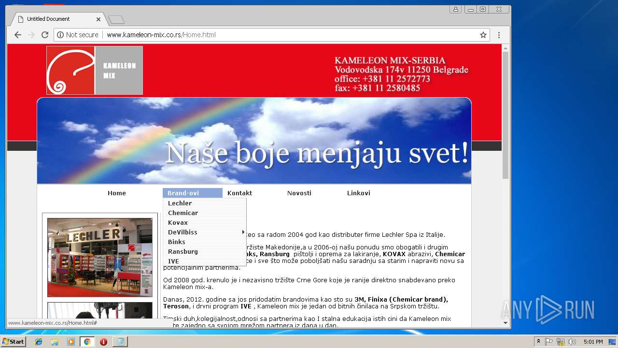618x348 pixels.
Task: Open the network status tray icon
Action: pos(561,342)
